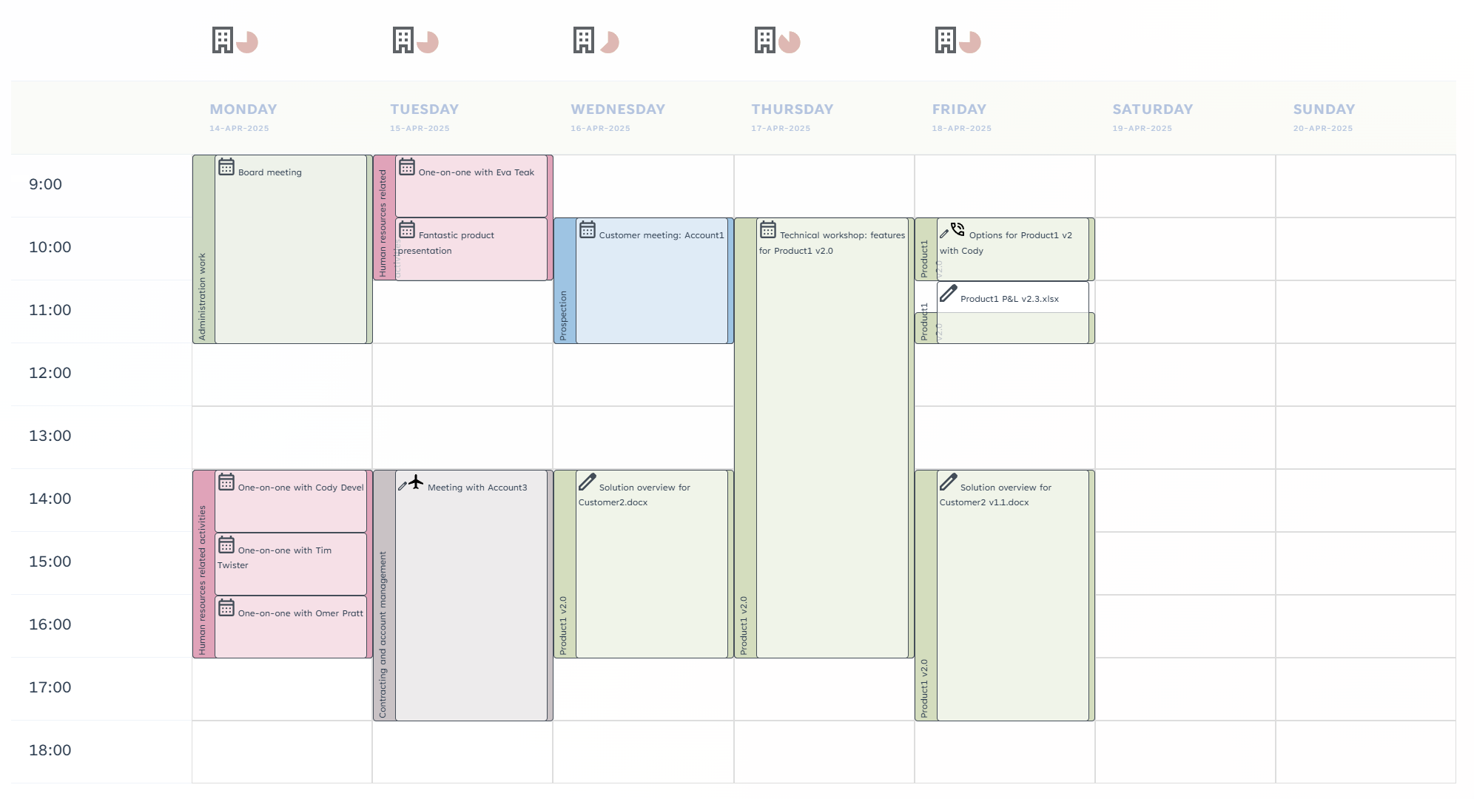Image resolution: width=1474 pixels, height=799 pixels.
Task: Select Contracting and account management strip
Action: pyautogui.click(x=384, y=595)
